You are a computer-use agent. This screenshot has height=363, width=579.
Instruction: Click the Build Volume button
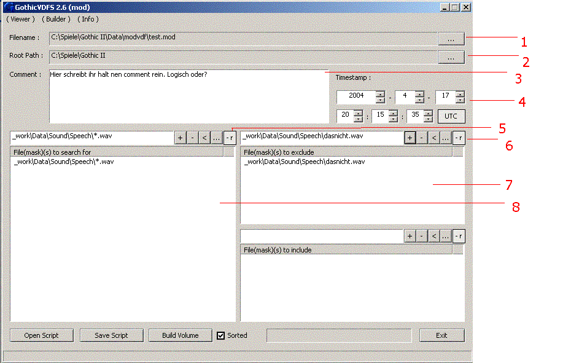180,335
